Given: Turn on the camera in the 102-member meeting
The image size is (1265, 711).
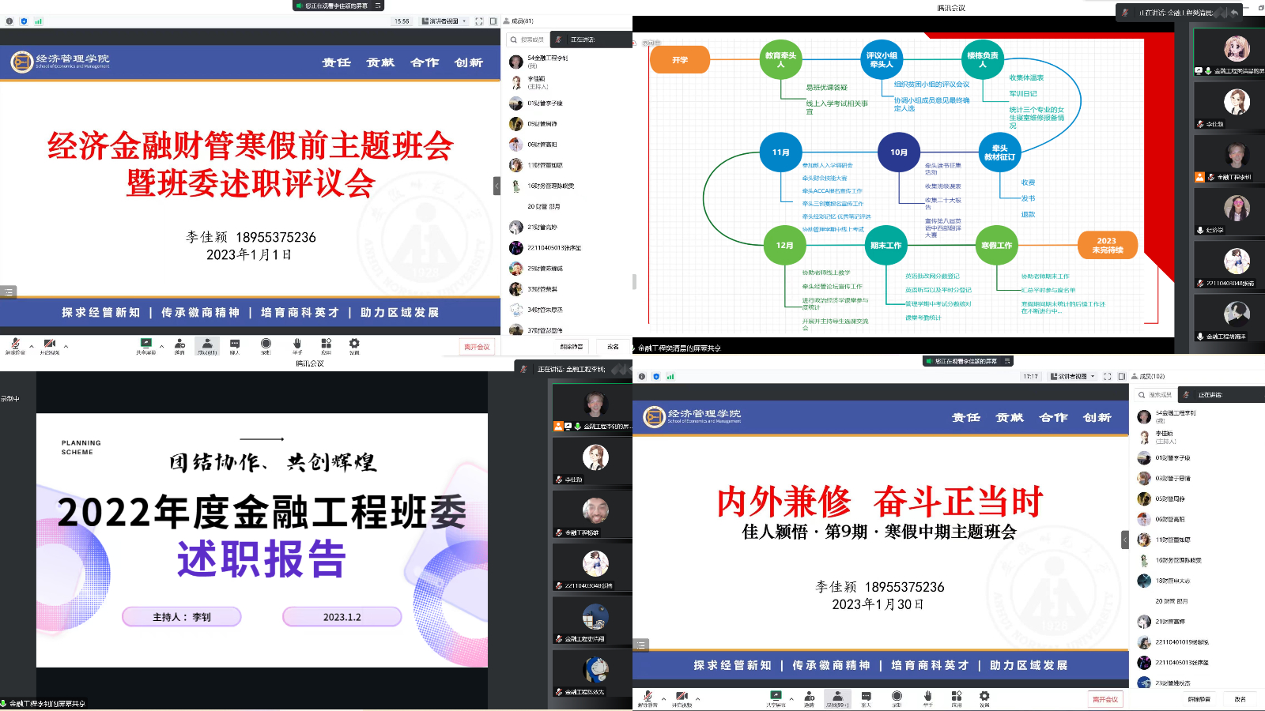Looking at the screenshot, I should pyautogui.click(x=681, y=698).
